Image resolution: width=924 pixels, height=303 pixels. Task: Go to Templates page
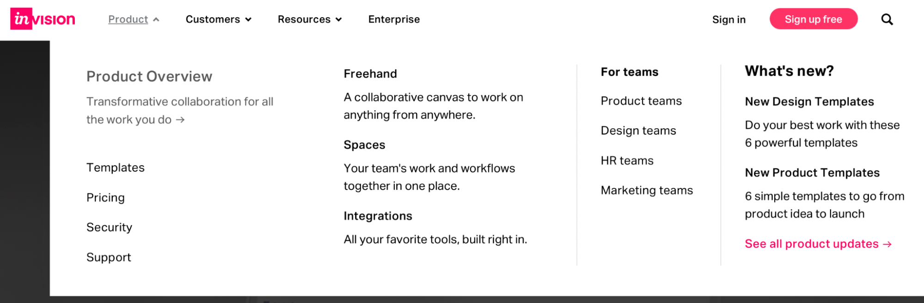coord(116,167)
